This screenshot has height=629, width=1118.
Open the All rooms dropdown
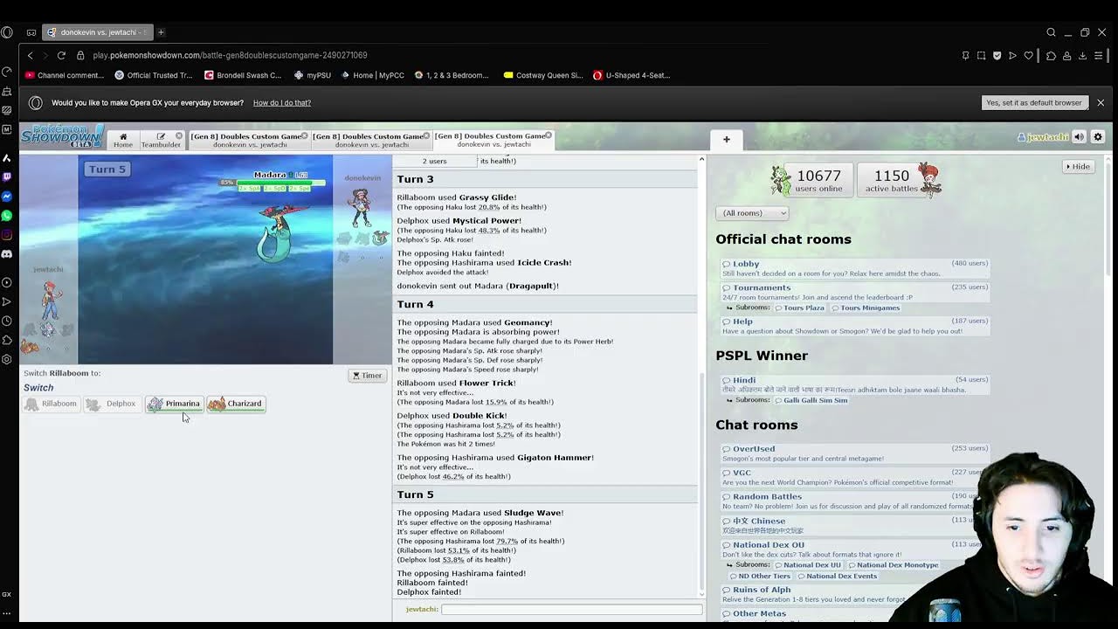752,213
